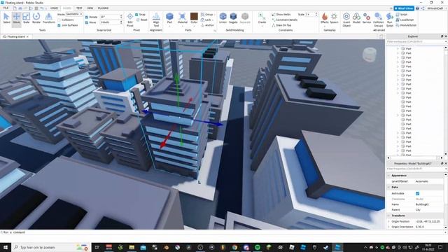Click the Model advanced icon
The image size is (448, 252).
pos(356,18)
